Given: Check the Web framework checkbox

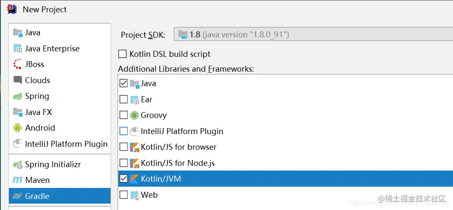Looking at the screenshot, I should (123, 195).
